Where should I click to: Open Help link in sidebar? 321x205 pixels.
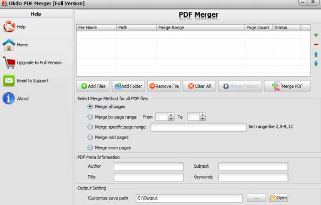pyautogui.click(x=21, y=27)
